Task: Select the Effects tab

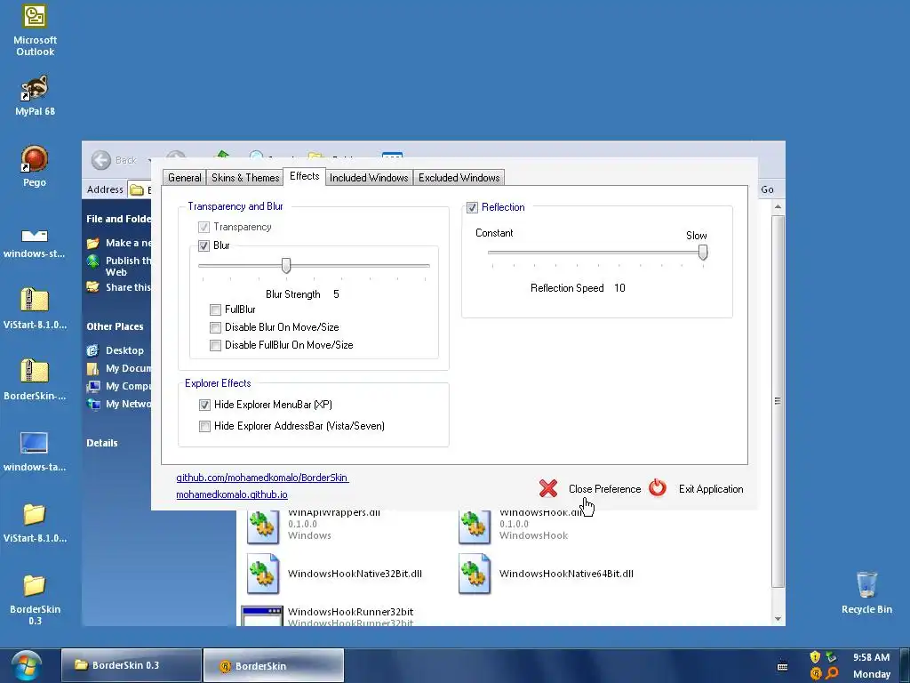Action: (x=304, y=176)
